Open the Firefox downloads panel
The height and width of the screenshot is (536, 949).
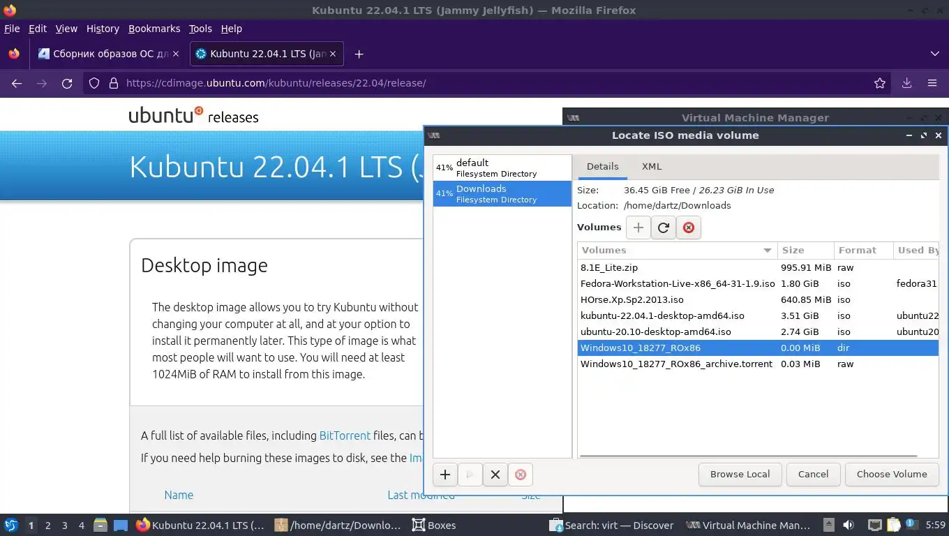click(x=907, y=83)
